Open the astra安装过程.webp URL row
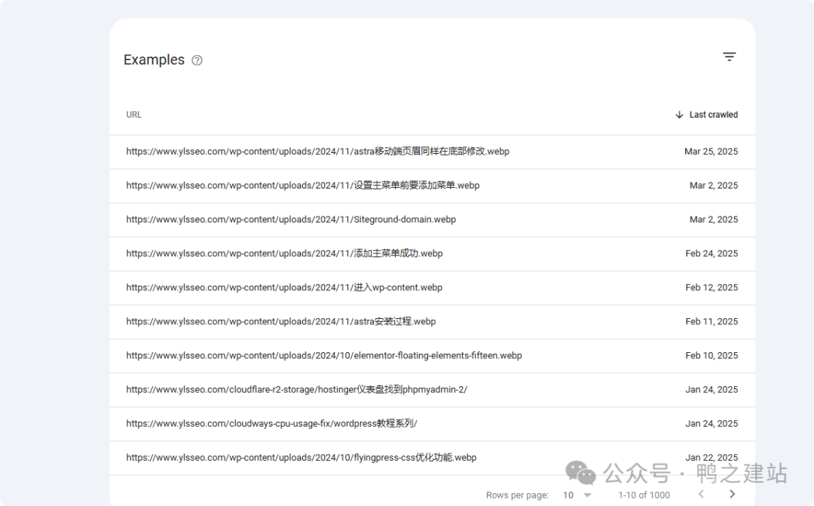 click(280, 321)
